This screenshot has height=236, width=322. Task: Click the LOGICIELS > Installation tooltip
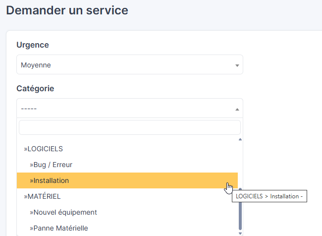269,197
